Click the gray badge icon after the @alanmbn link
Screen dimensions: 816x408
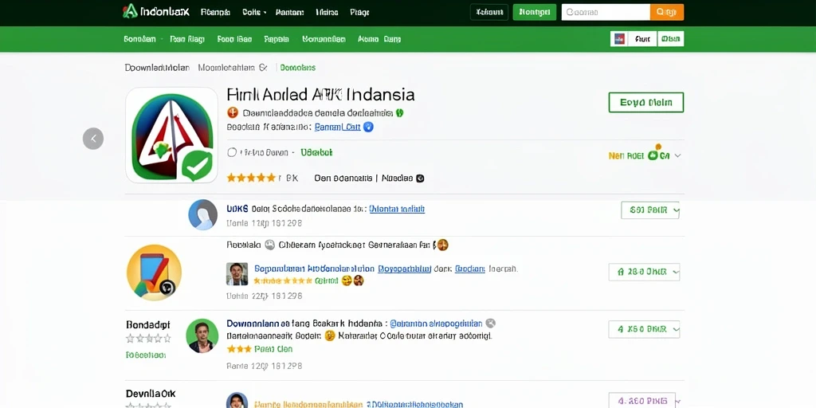[490, 324]
